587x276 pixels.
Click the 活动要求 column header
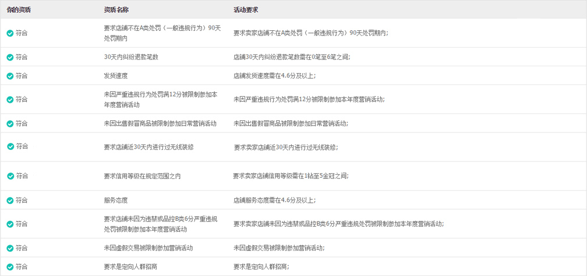pos(246,10)
